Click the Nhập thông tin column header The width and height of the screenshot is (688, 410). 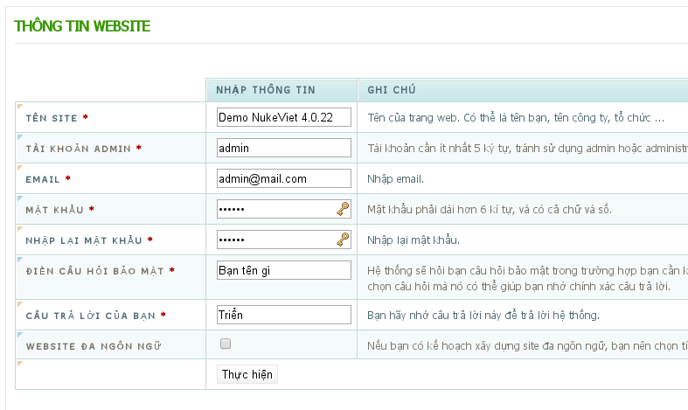pyautogui.click(x=266, y=90)
